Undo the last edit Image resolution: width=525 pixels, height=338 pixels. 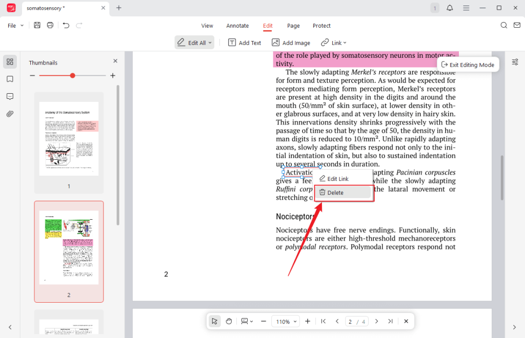click(x=63, y=25)
